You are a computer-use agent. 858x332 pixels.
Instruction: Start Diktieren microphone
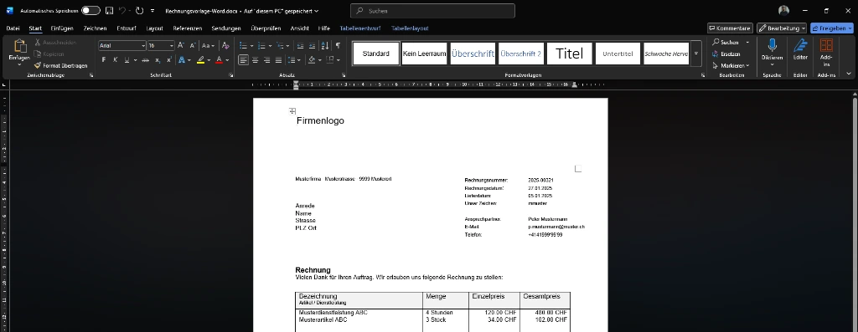772,45
